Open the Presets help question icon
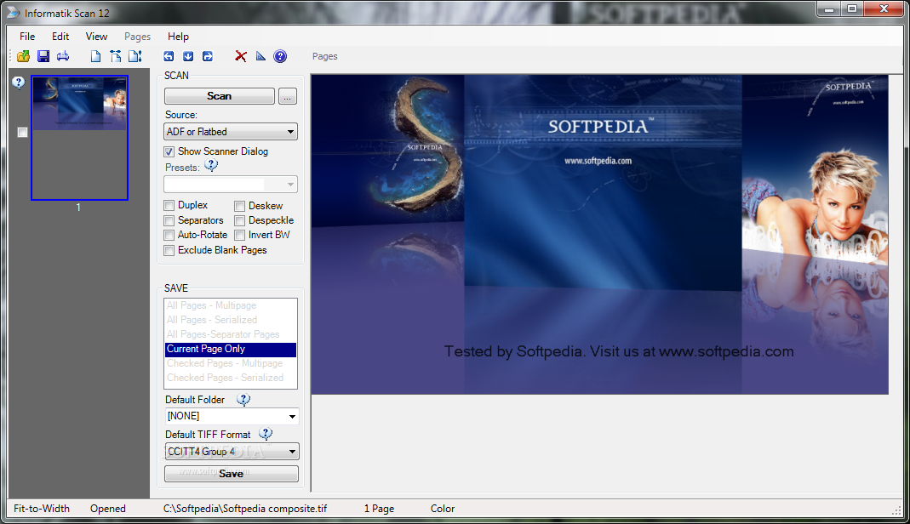The width and height of the screenshot is (910, 524). (211, 165)
